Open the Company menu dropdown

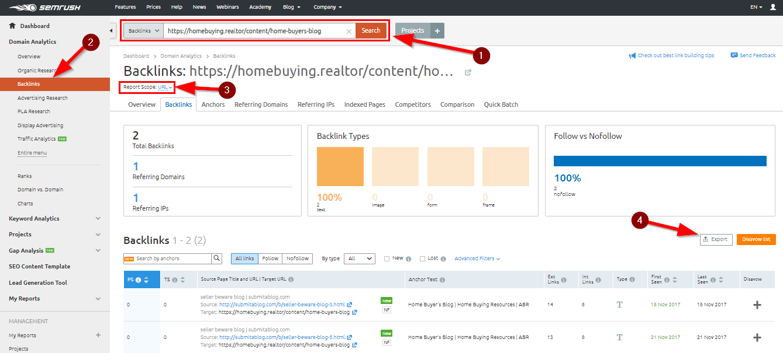327,7
